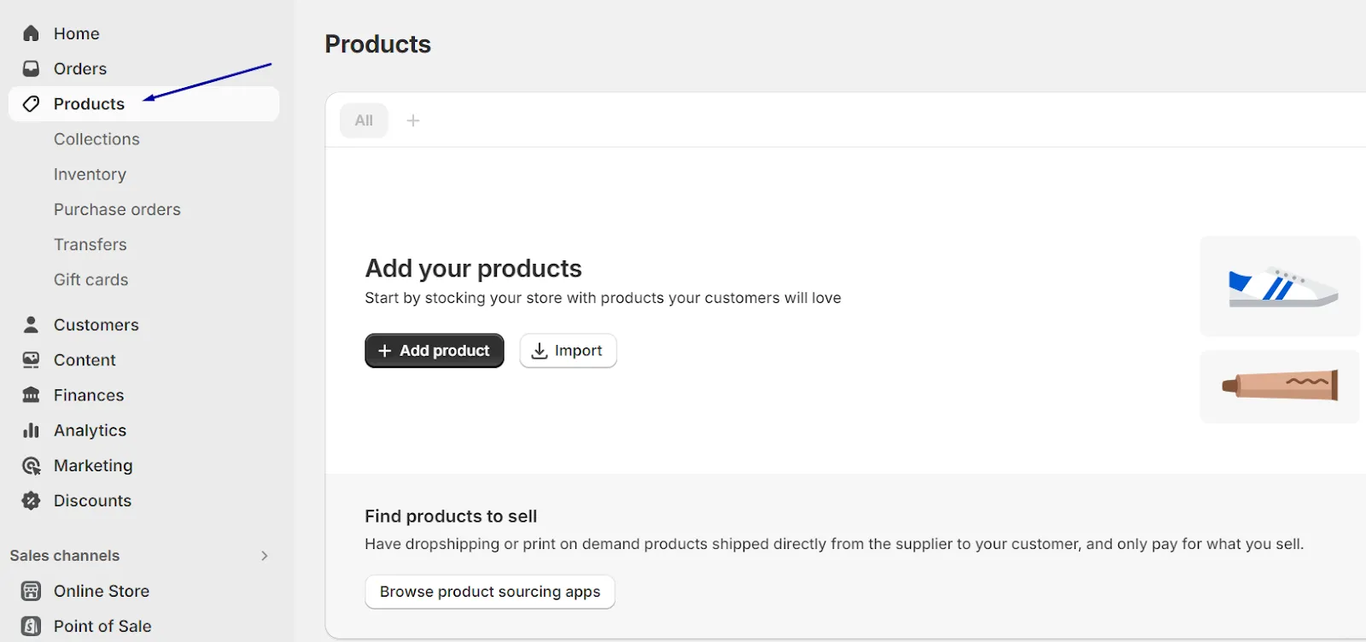This screenshot has width=1366, height=642.
Task: Navigate to Content
Action: pos(85,360)
